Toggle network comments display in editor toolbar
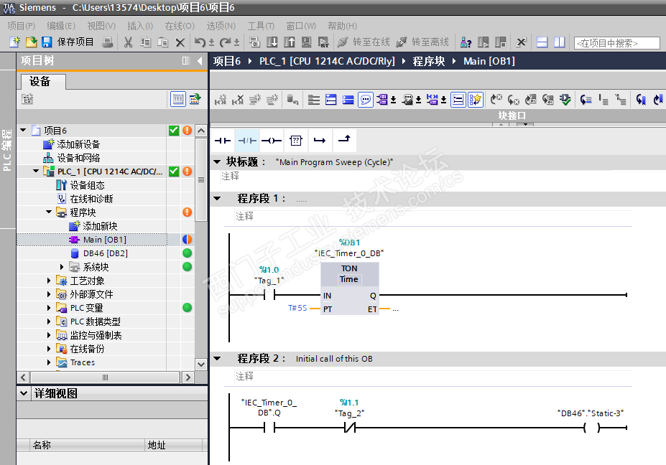 coord(366,100)
